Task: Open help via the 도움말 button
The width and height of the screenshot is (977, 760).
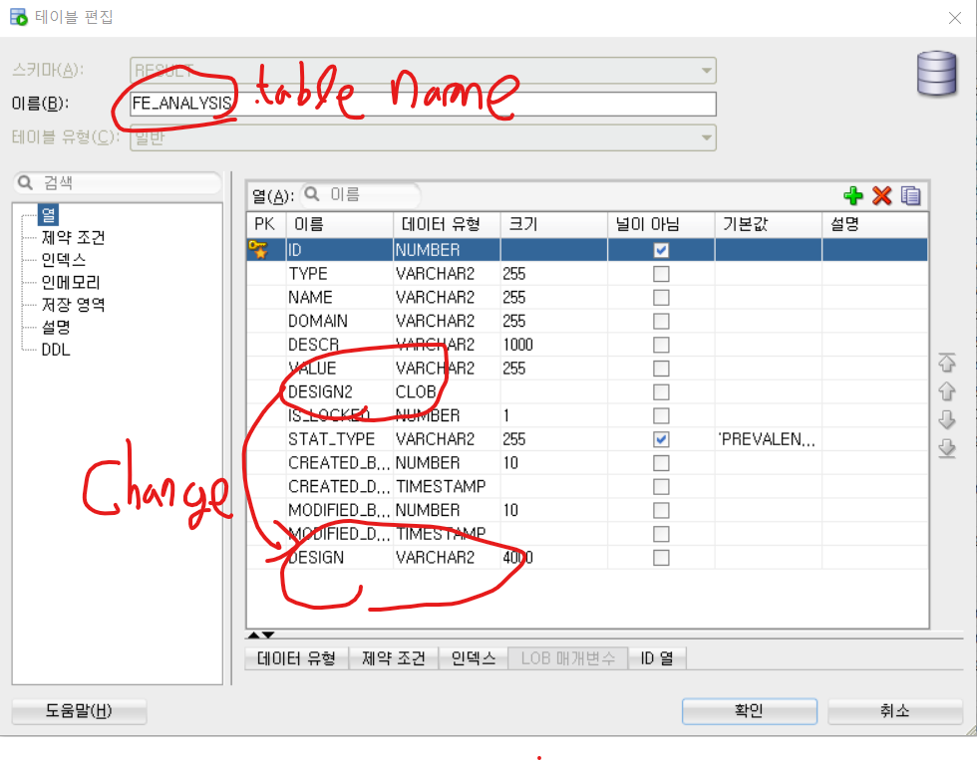Action: point(78,711)
